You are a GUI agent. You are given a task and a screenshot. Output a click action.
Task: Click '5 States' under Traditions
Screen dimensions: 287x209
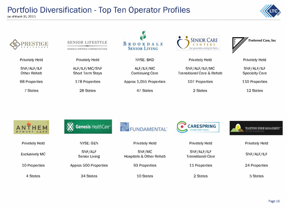(256, 176)
